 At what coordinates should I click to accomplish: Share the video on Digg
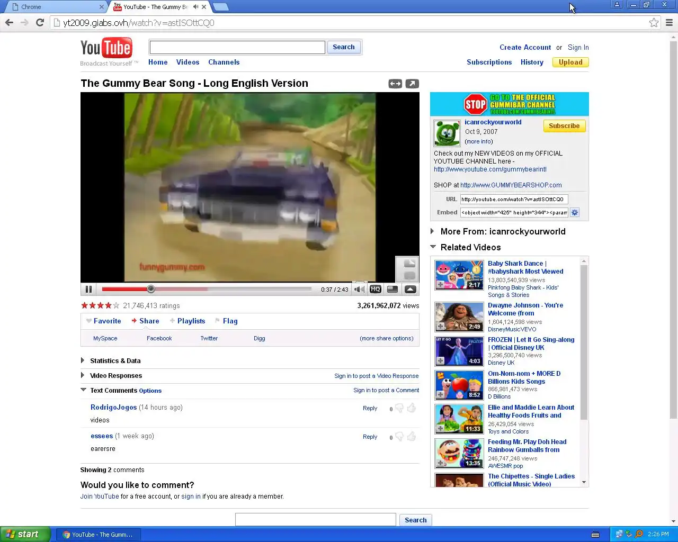tap(260, 339)
